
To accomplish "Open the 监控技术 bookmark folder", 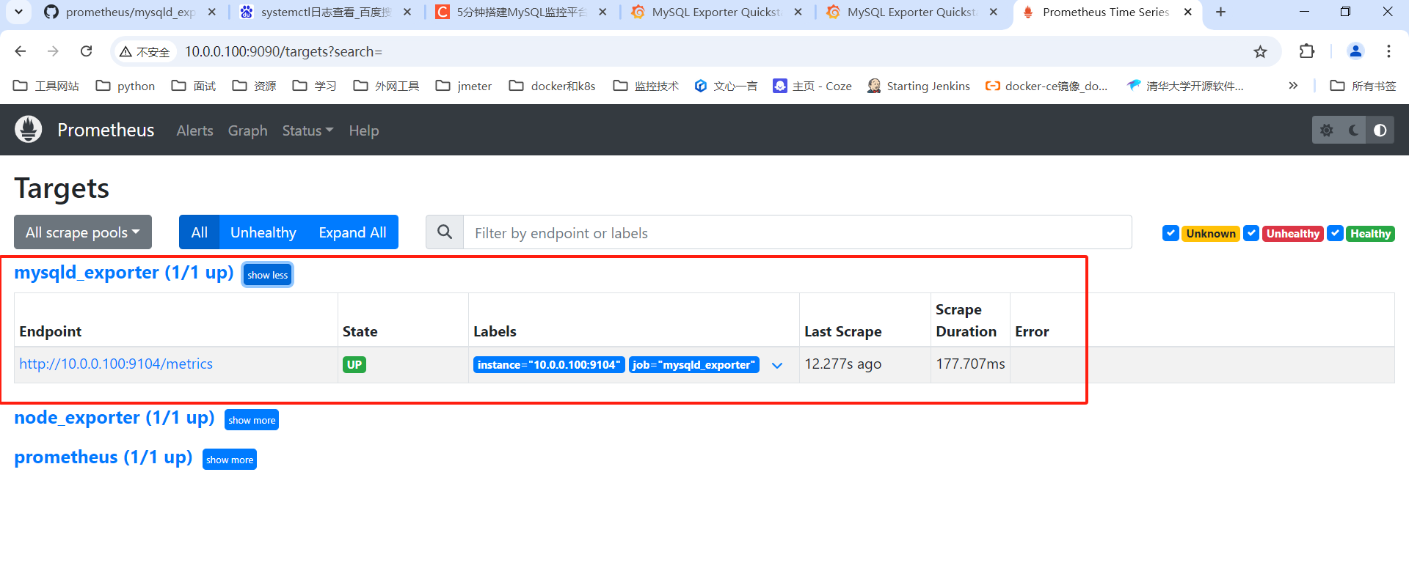I will coord(646,86).
